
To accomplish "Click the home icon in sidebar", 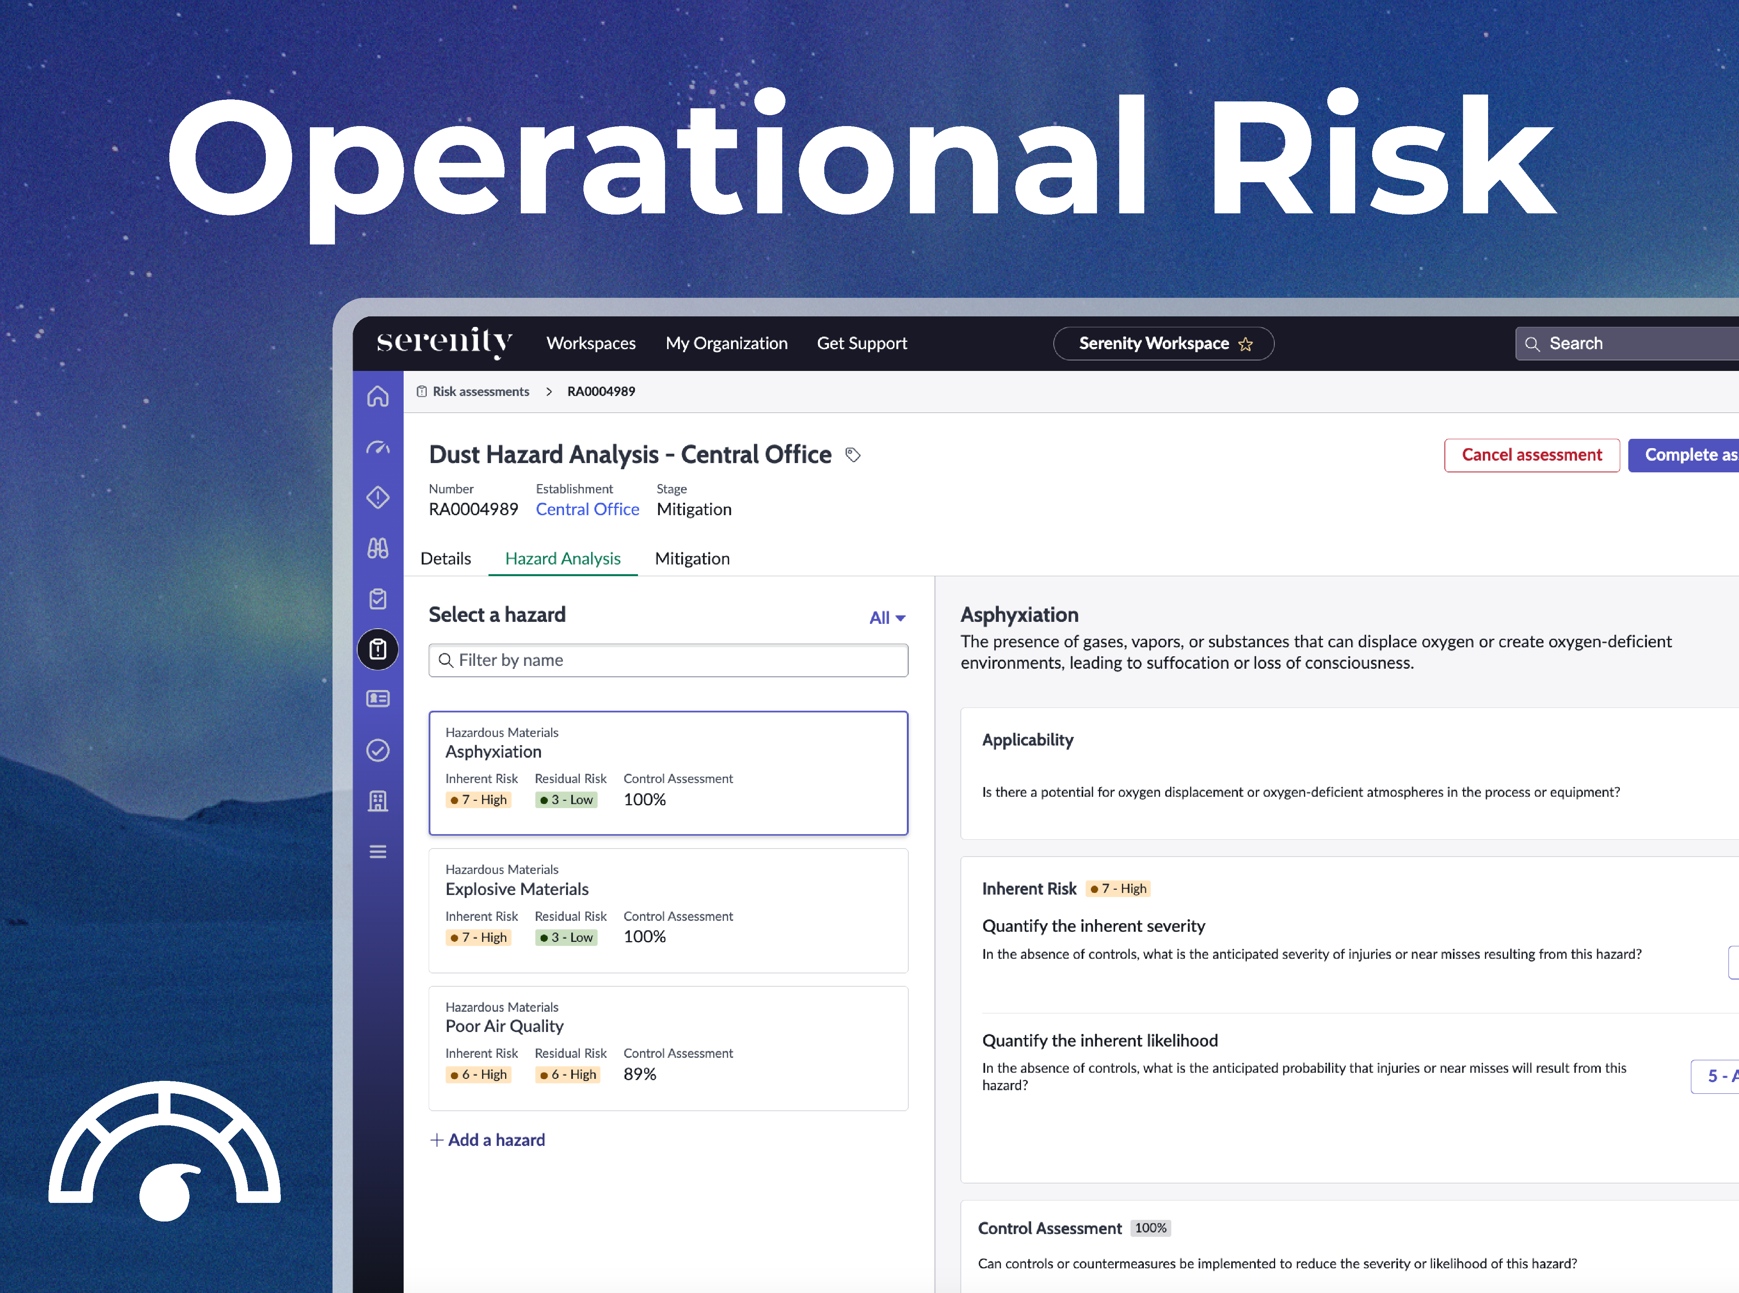I will tap(378, 397).
